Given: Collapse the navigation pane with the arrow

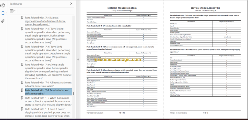Looking at the screenshot, I should pos(78,60).
